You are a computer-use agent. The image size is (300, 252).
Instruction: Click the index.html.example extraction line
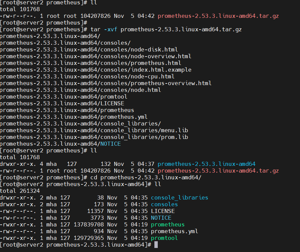tap(95, 70)
